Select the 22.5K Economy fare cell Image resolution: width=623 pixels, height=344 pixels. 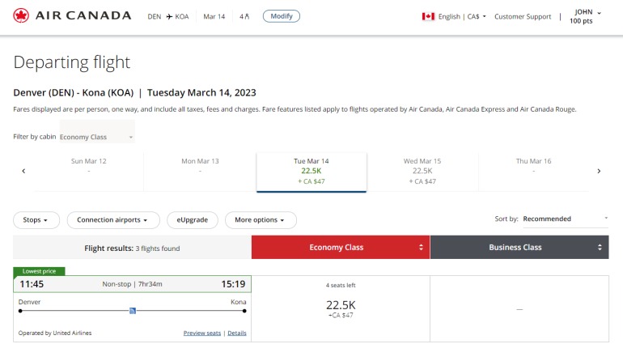(x=340, y=308)
